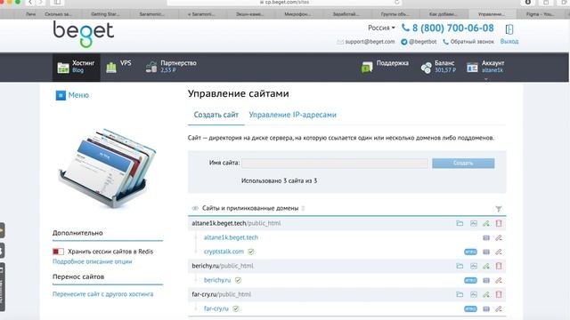The image size is (570, 320).
Task: Reload the page in Safari
Action: pyautogui.click(x=397, y=3)
